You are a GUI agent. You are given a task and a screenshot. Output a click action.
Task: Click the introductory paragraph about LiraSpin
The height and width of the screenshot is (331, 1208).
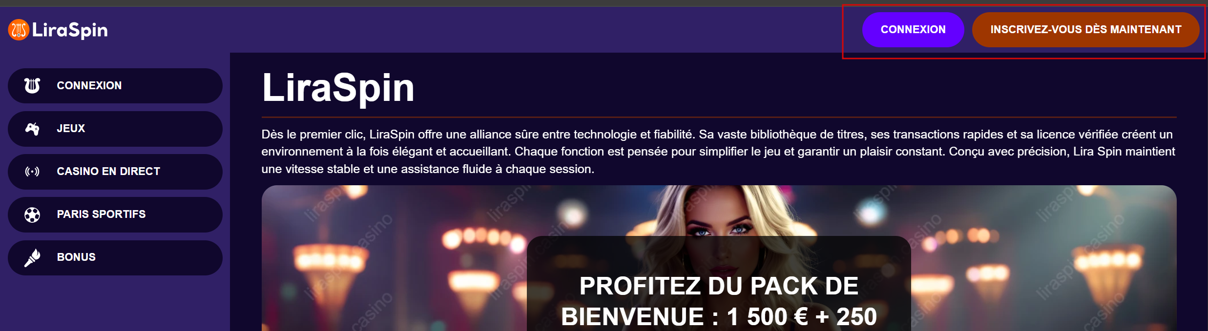(718, 152)
